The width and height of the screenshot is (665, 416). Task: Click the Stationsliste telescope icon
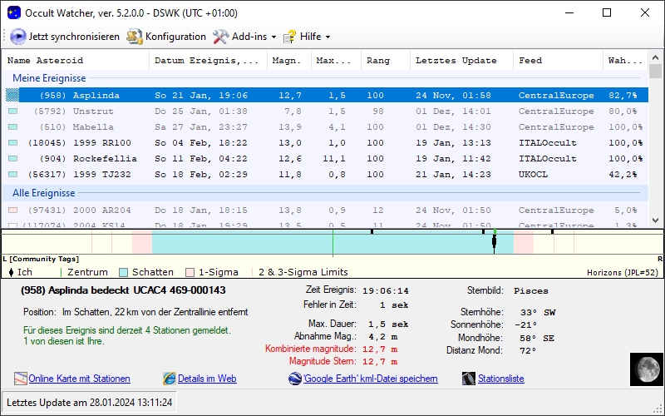point(470,379)
